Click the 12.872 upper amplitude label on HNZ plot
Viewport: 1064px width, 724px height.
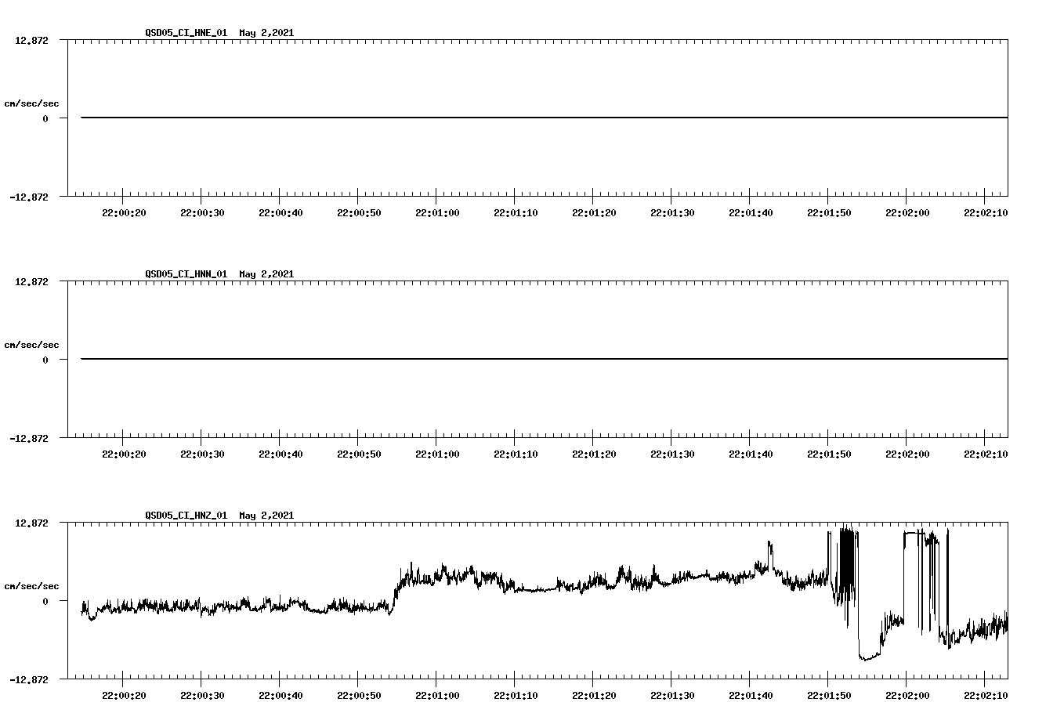coord(32,523)
